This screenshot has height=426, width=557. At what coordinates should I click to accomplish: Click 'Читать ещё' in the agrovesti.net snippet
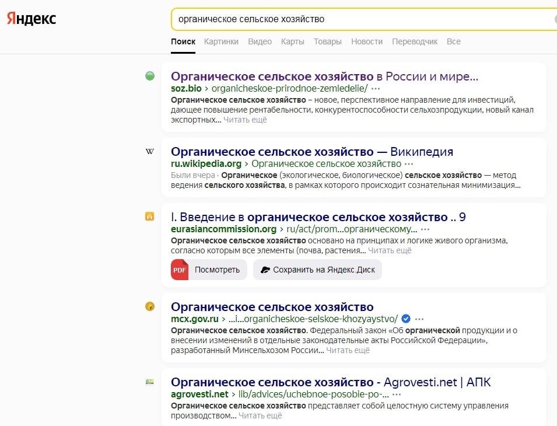260,415
